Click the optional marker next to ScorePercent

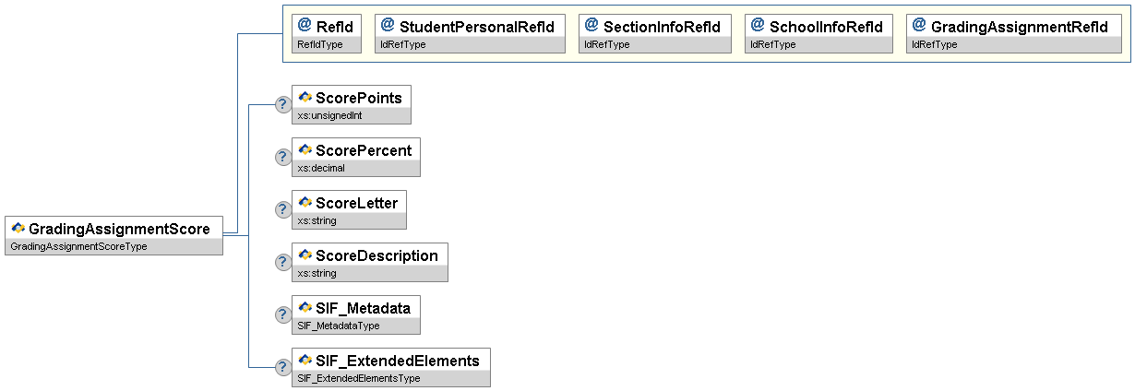(x=283, y=157)
